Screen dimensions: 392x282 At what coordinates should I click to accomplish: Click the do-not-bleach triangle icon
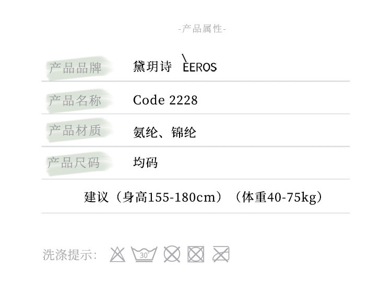tap(118, 255)
